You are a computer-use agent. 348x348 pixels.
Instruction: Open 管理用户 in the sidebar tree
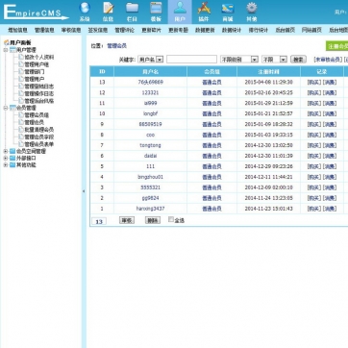(35, 79)
